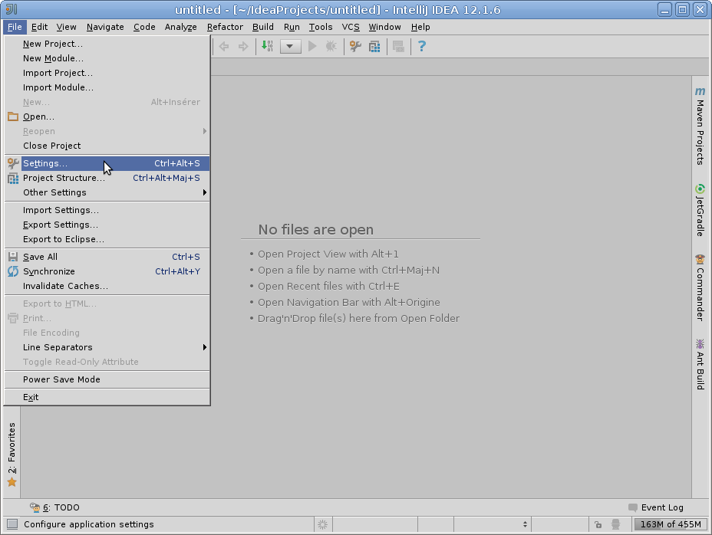Click the blue question mark Help icon

[x=422, y=46]
